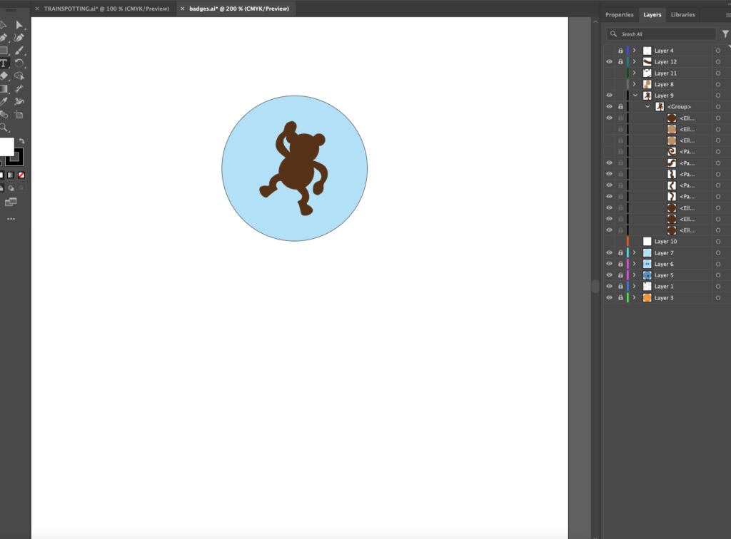This screenshot has height=539, width=731.
Task: Hide the Group sublayer eye icon
Action: [x=610, y=107]
